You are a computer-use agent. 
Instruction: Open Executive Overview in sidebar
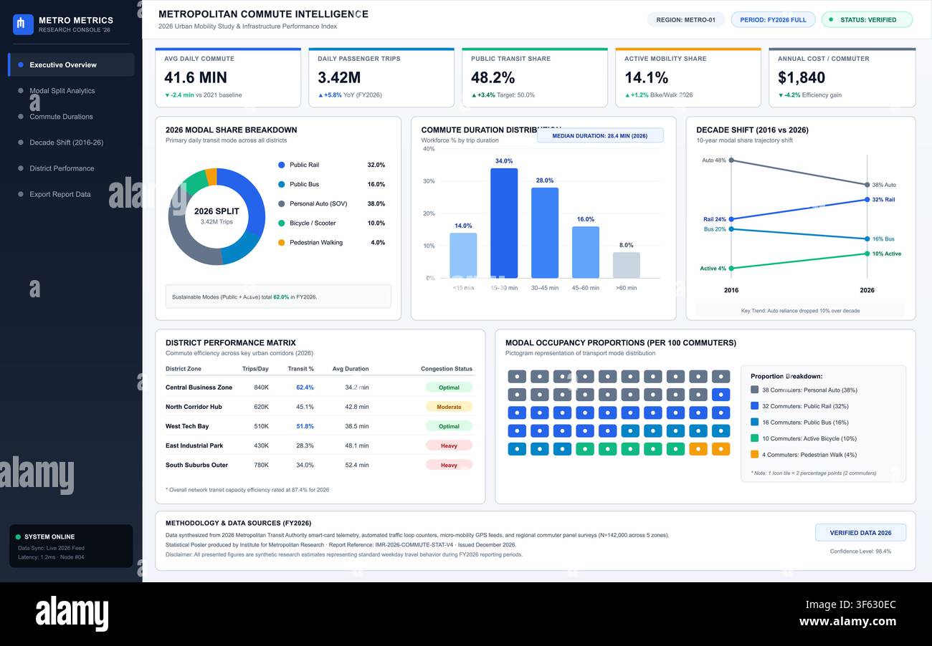[71, 64]
